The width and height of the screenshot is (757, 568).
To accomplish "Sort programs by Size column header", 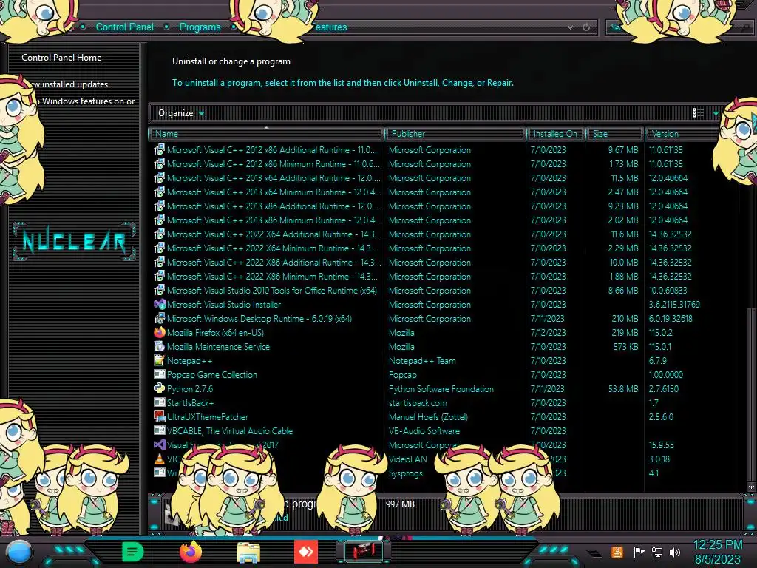I will pos(614,134).
